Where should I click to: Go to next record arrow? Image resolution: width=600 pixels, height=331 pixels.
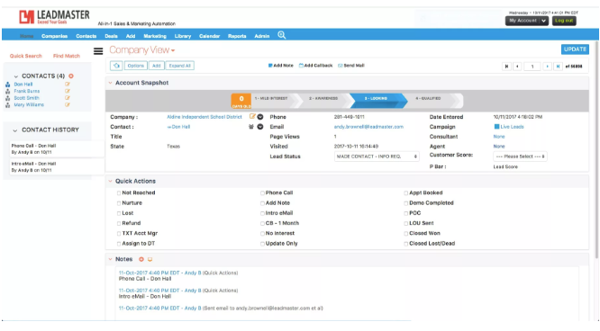coord(548,67)
